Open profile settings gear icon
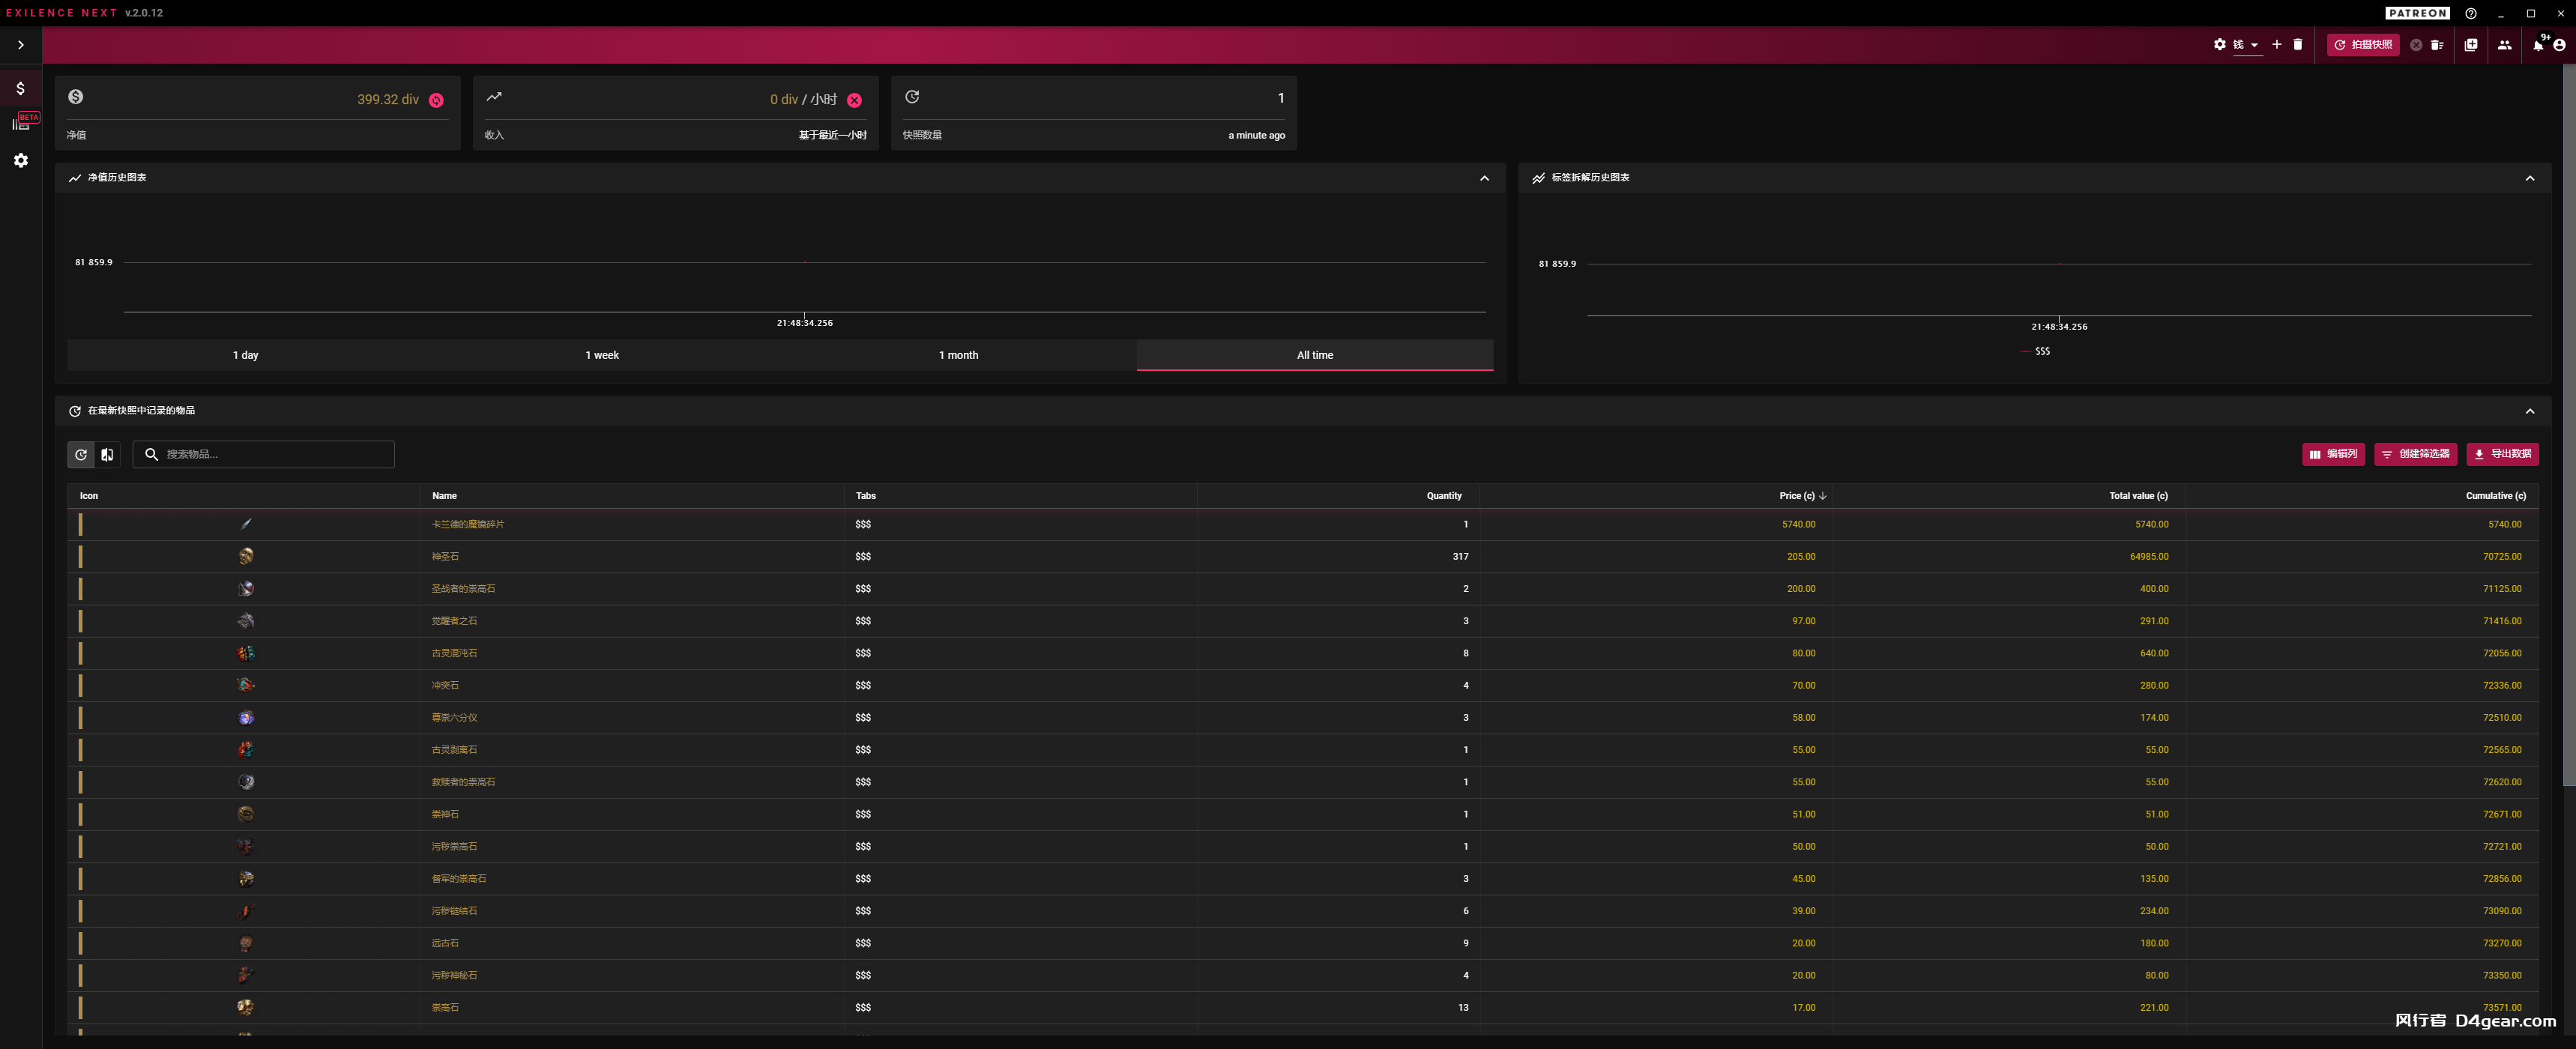The height and width of the screenshot is (1049, 2576). (2219, 44)
